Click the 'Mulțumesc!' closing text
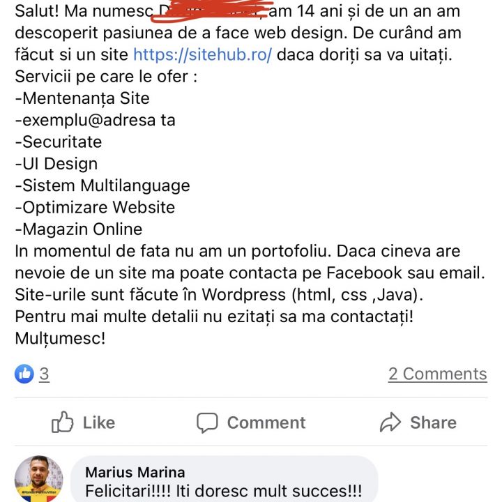This screenshot has width=502, height=502. click(60, 337)
